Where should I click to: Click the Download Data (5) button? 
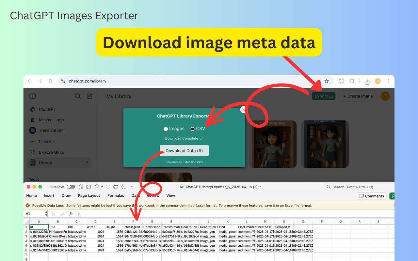click(x=184, y=150)
